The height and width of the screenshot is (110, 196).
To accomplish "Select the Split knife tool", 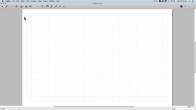I will tap(60, 6).
